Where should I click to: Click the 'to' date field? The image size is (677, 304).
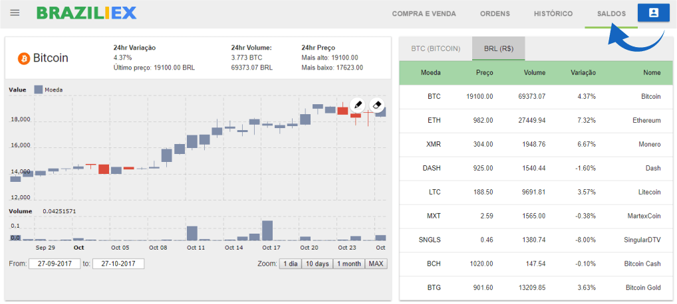(x=118, y=264)
